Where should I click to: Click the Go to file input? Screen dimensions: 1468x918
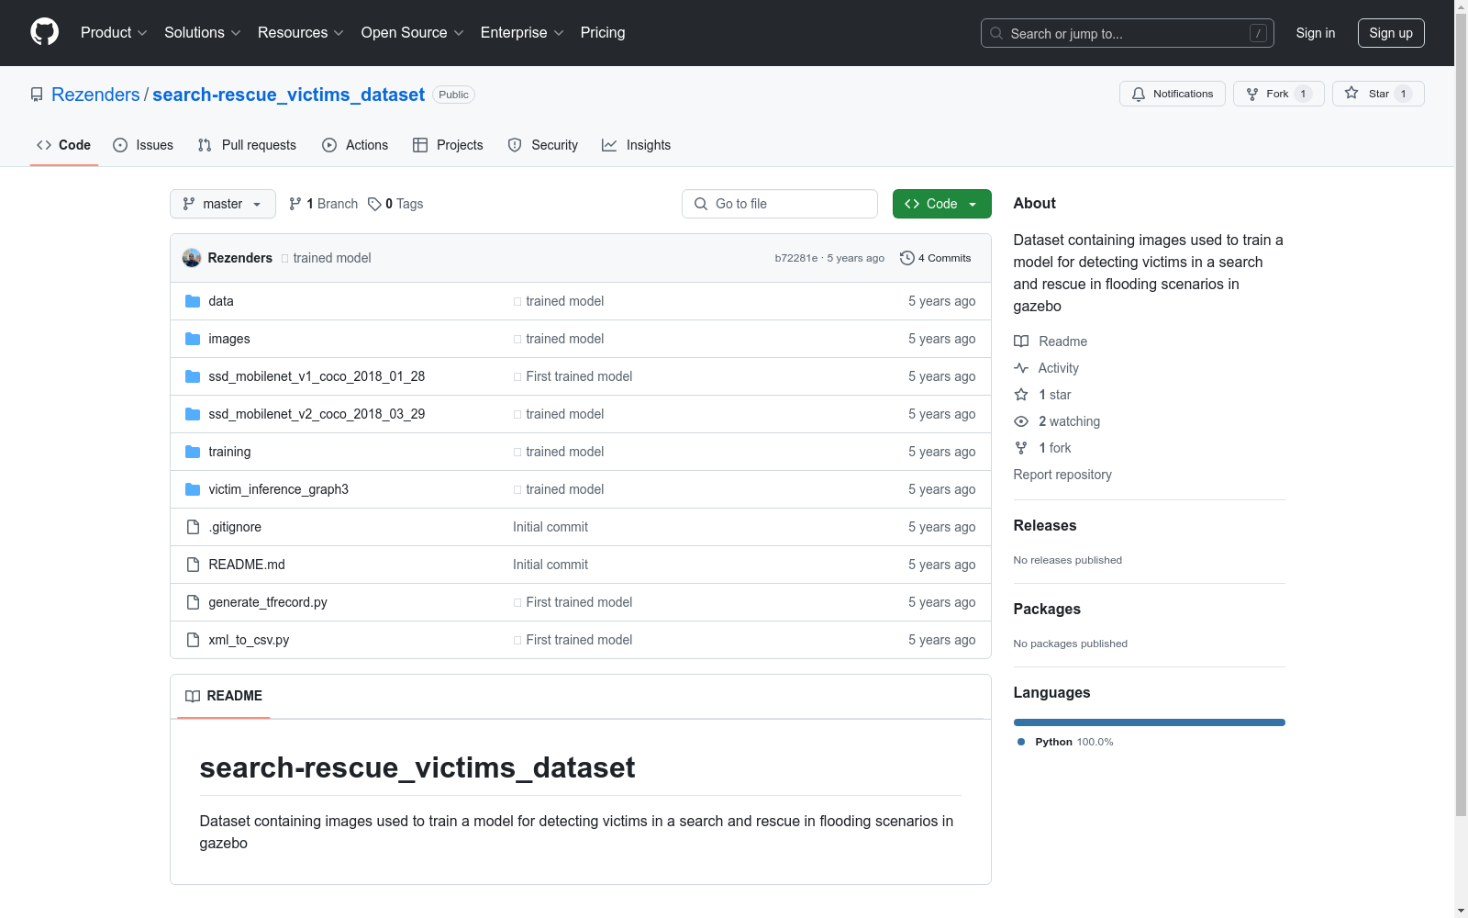coord(780,204)
